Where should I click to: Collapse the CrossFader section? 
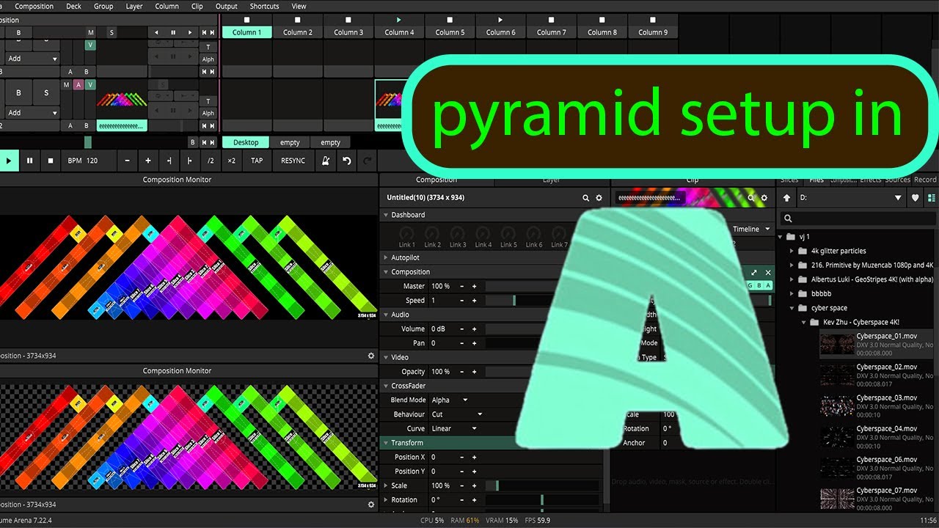387,386
